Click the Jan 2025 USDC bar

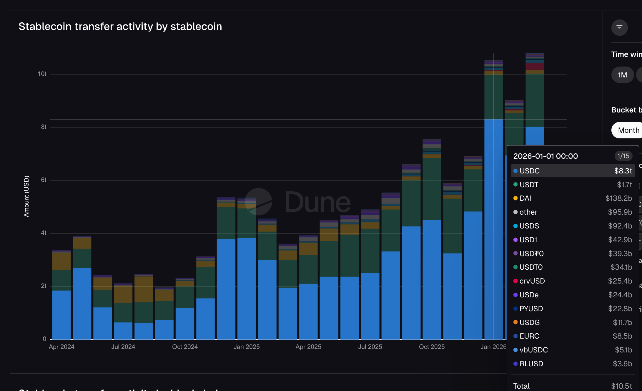click(x=247, y=289)
